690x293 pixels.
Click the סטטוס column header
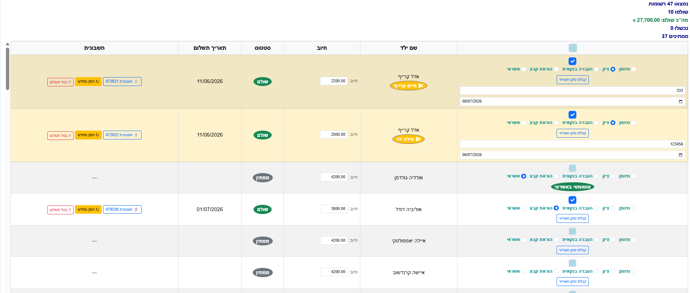click(x=263, y=48)
